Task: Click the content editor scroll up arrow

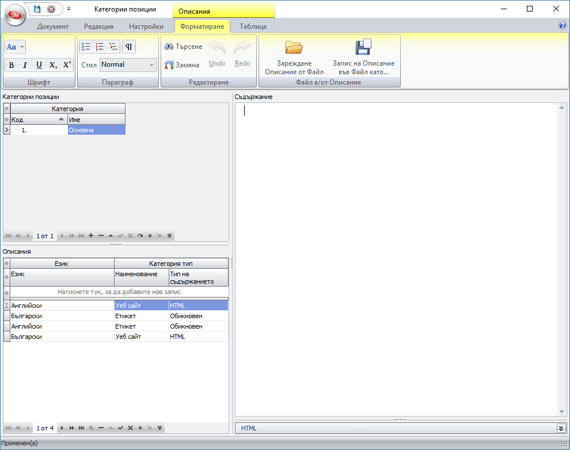Action: point(561,108)
